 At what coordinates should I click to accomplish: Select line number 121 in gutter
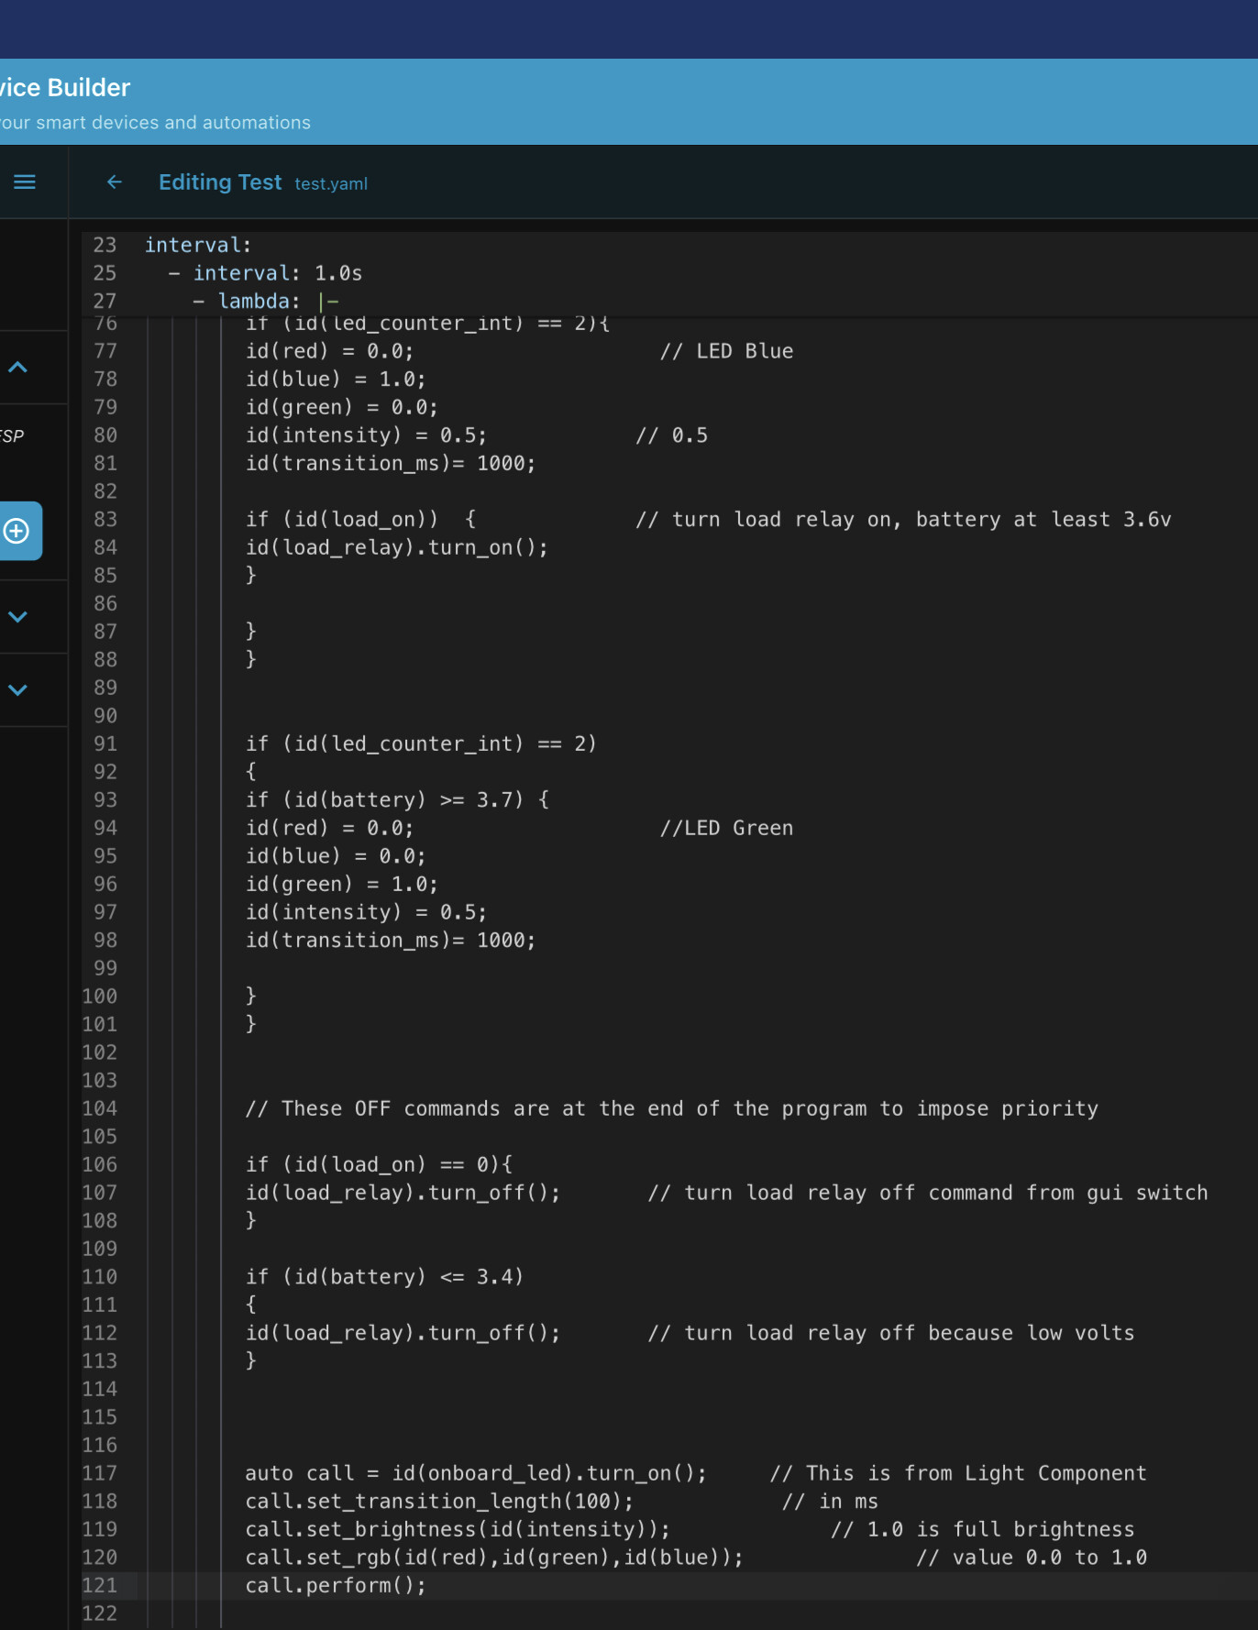click(x=100, y=1586)
